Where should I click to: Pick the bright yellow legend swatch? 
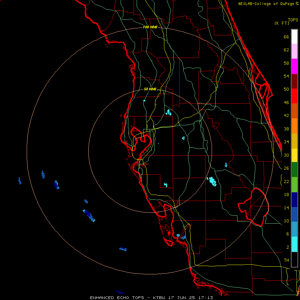[x=294, y=155]
